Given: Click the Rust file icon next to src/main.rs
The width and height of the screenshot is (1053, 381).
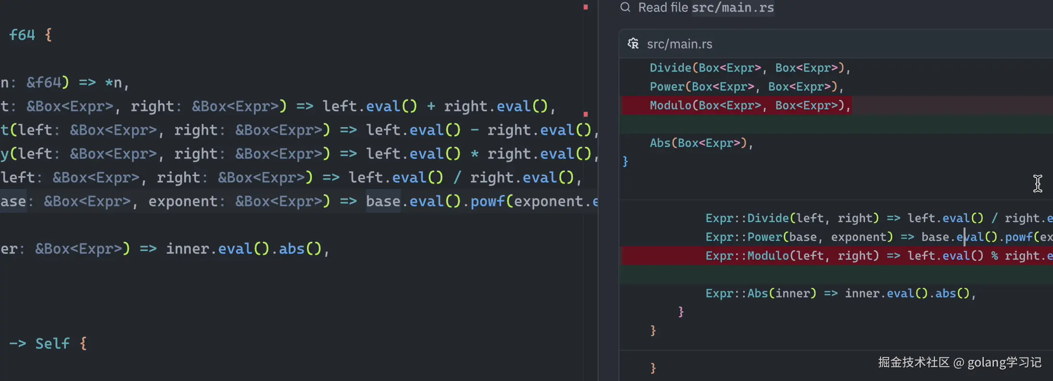Looking at the screenshot, I should point(633,44).
